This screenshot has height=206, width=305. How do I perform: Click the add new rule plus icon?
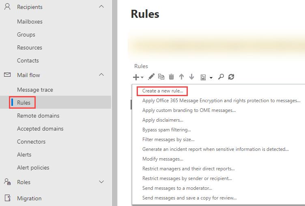(136, 77)
